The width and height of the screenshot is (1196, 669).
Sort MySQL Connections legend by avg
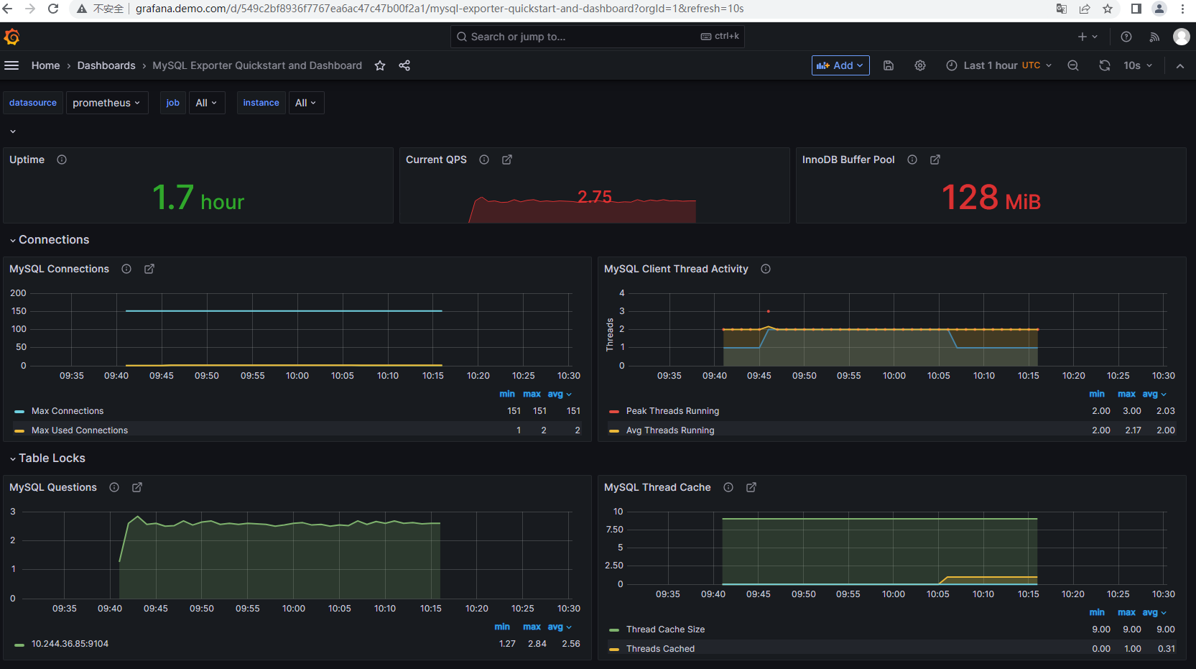(x=560, y=394)
